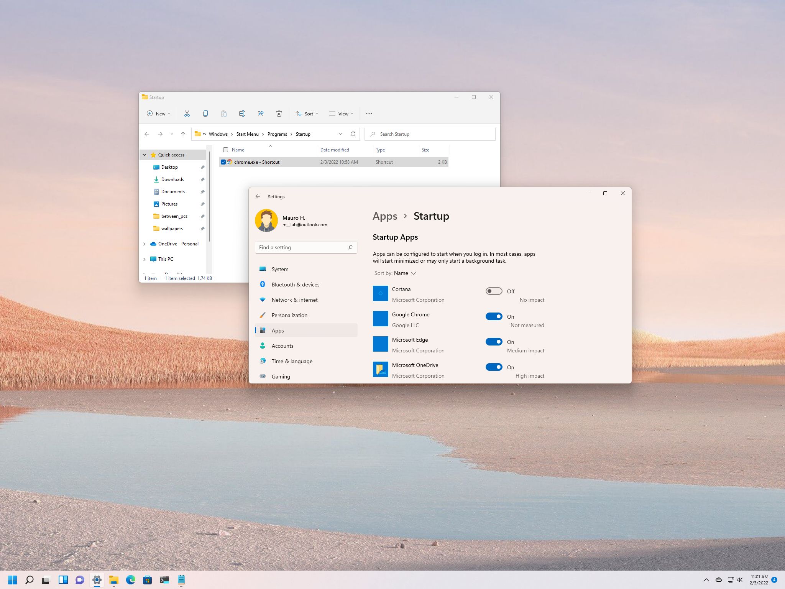
Task: Open Widgets from the taskbar
Action: [x=63, y=580]
